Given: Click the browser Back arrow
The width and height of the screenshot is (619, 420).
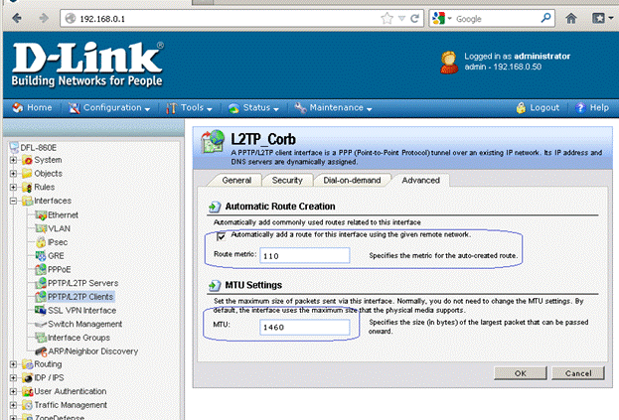Looking at the screenshot, I should [x=17, y=18].
